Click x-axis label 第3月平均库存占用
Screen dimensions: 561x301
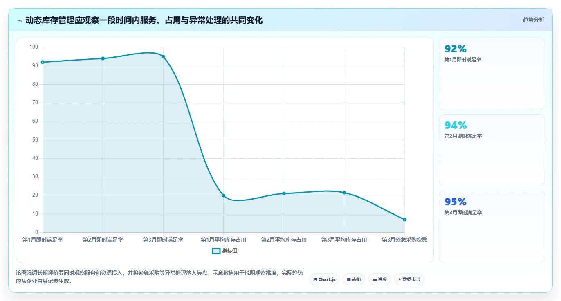pyautogui.click(x=344, y=240)
